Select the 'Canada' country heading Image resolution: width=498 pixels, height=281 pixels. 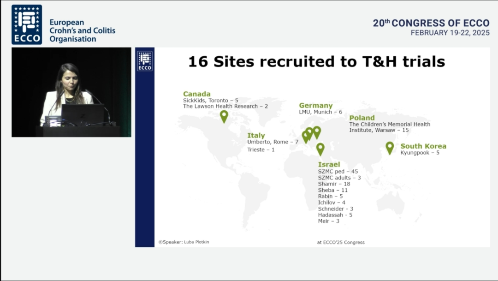196,94
